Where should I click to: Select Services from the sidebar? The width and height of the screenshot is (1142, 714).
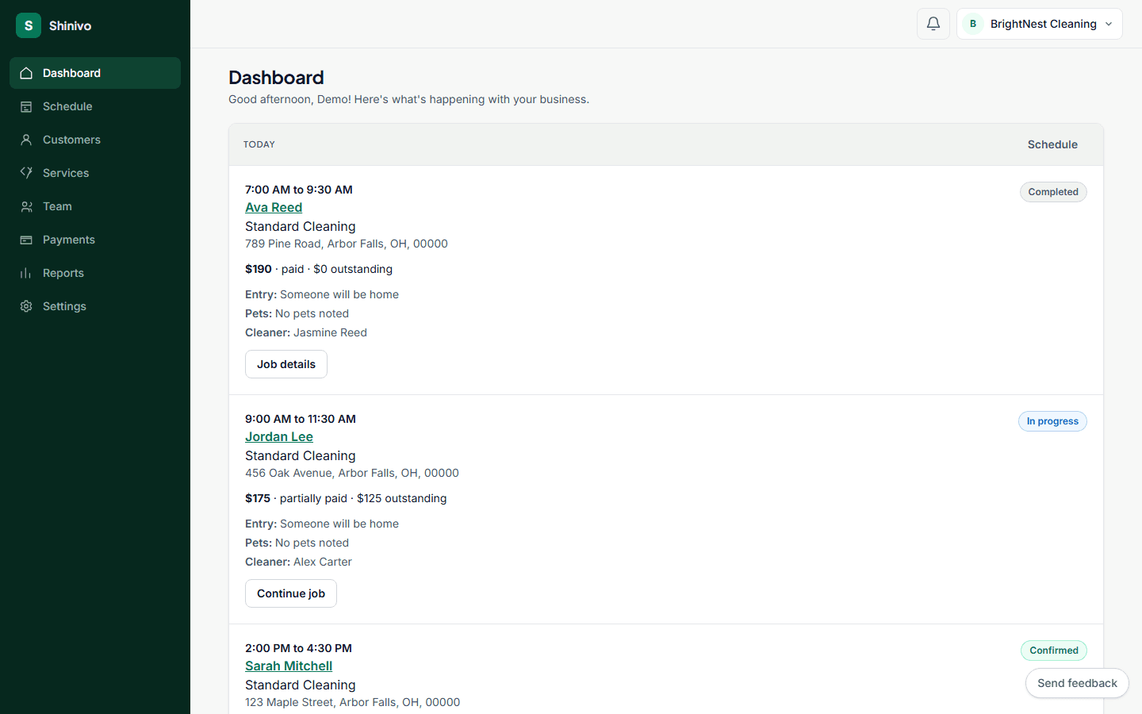pyautogui.click(x=95, y=173)
